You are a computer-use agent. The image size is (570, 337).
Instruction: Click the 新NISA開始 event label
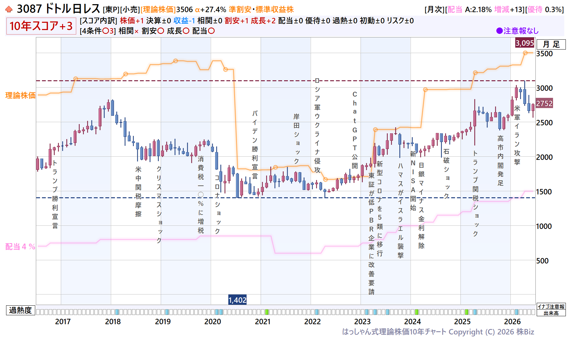(413, 181)
